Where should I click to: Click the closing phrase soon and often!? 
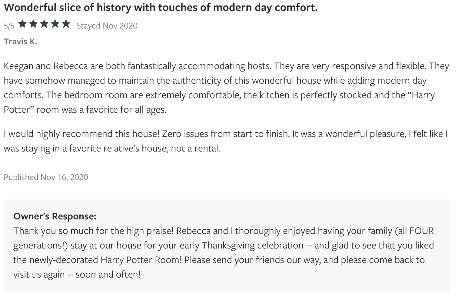108,274
